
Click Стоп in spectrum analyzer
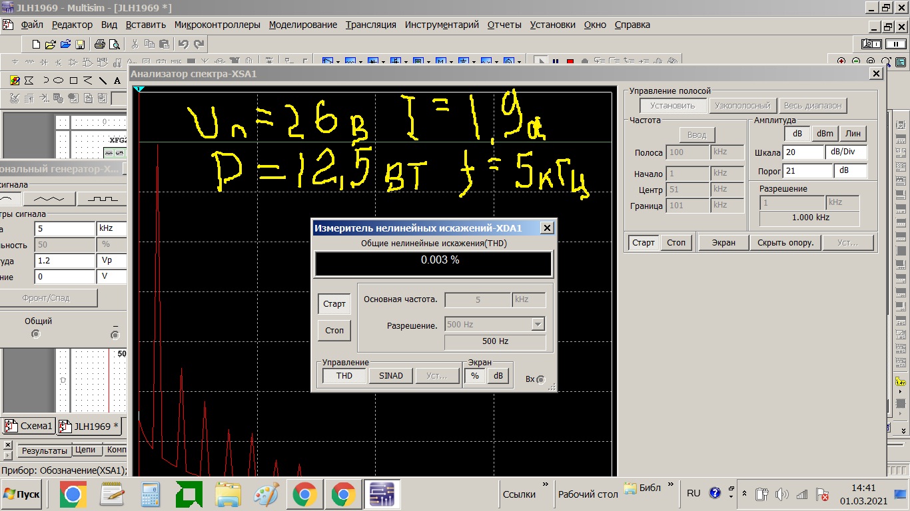coord(676,242)
